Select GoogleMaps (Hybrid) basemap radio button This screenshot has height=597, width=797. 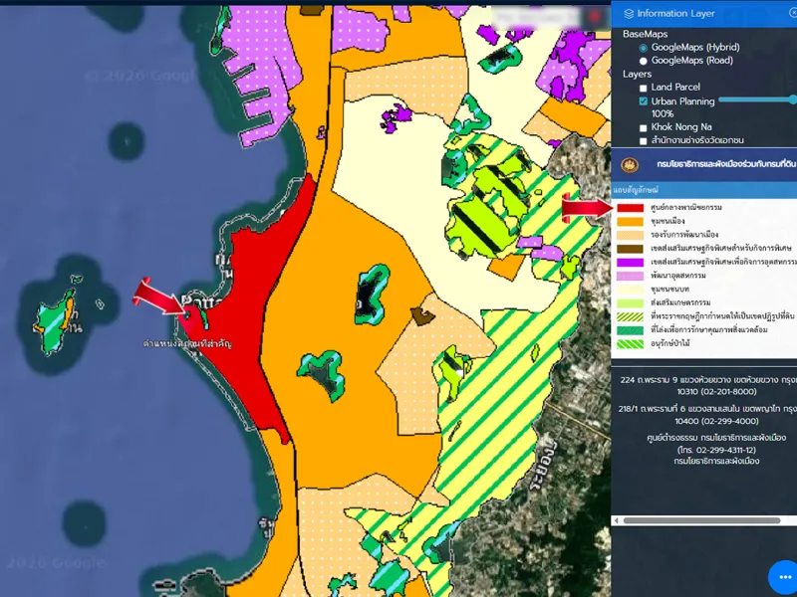tap(643, 48)
